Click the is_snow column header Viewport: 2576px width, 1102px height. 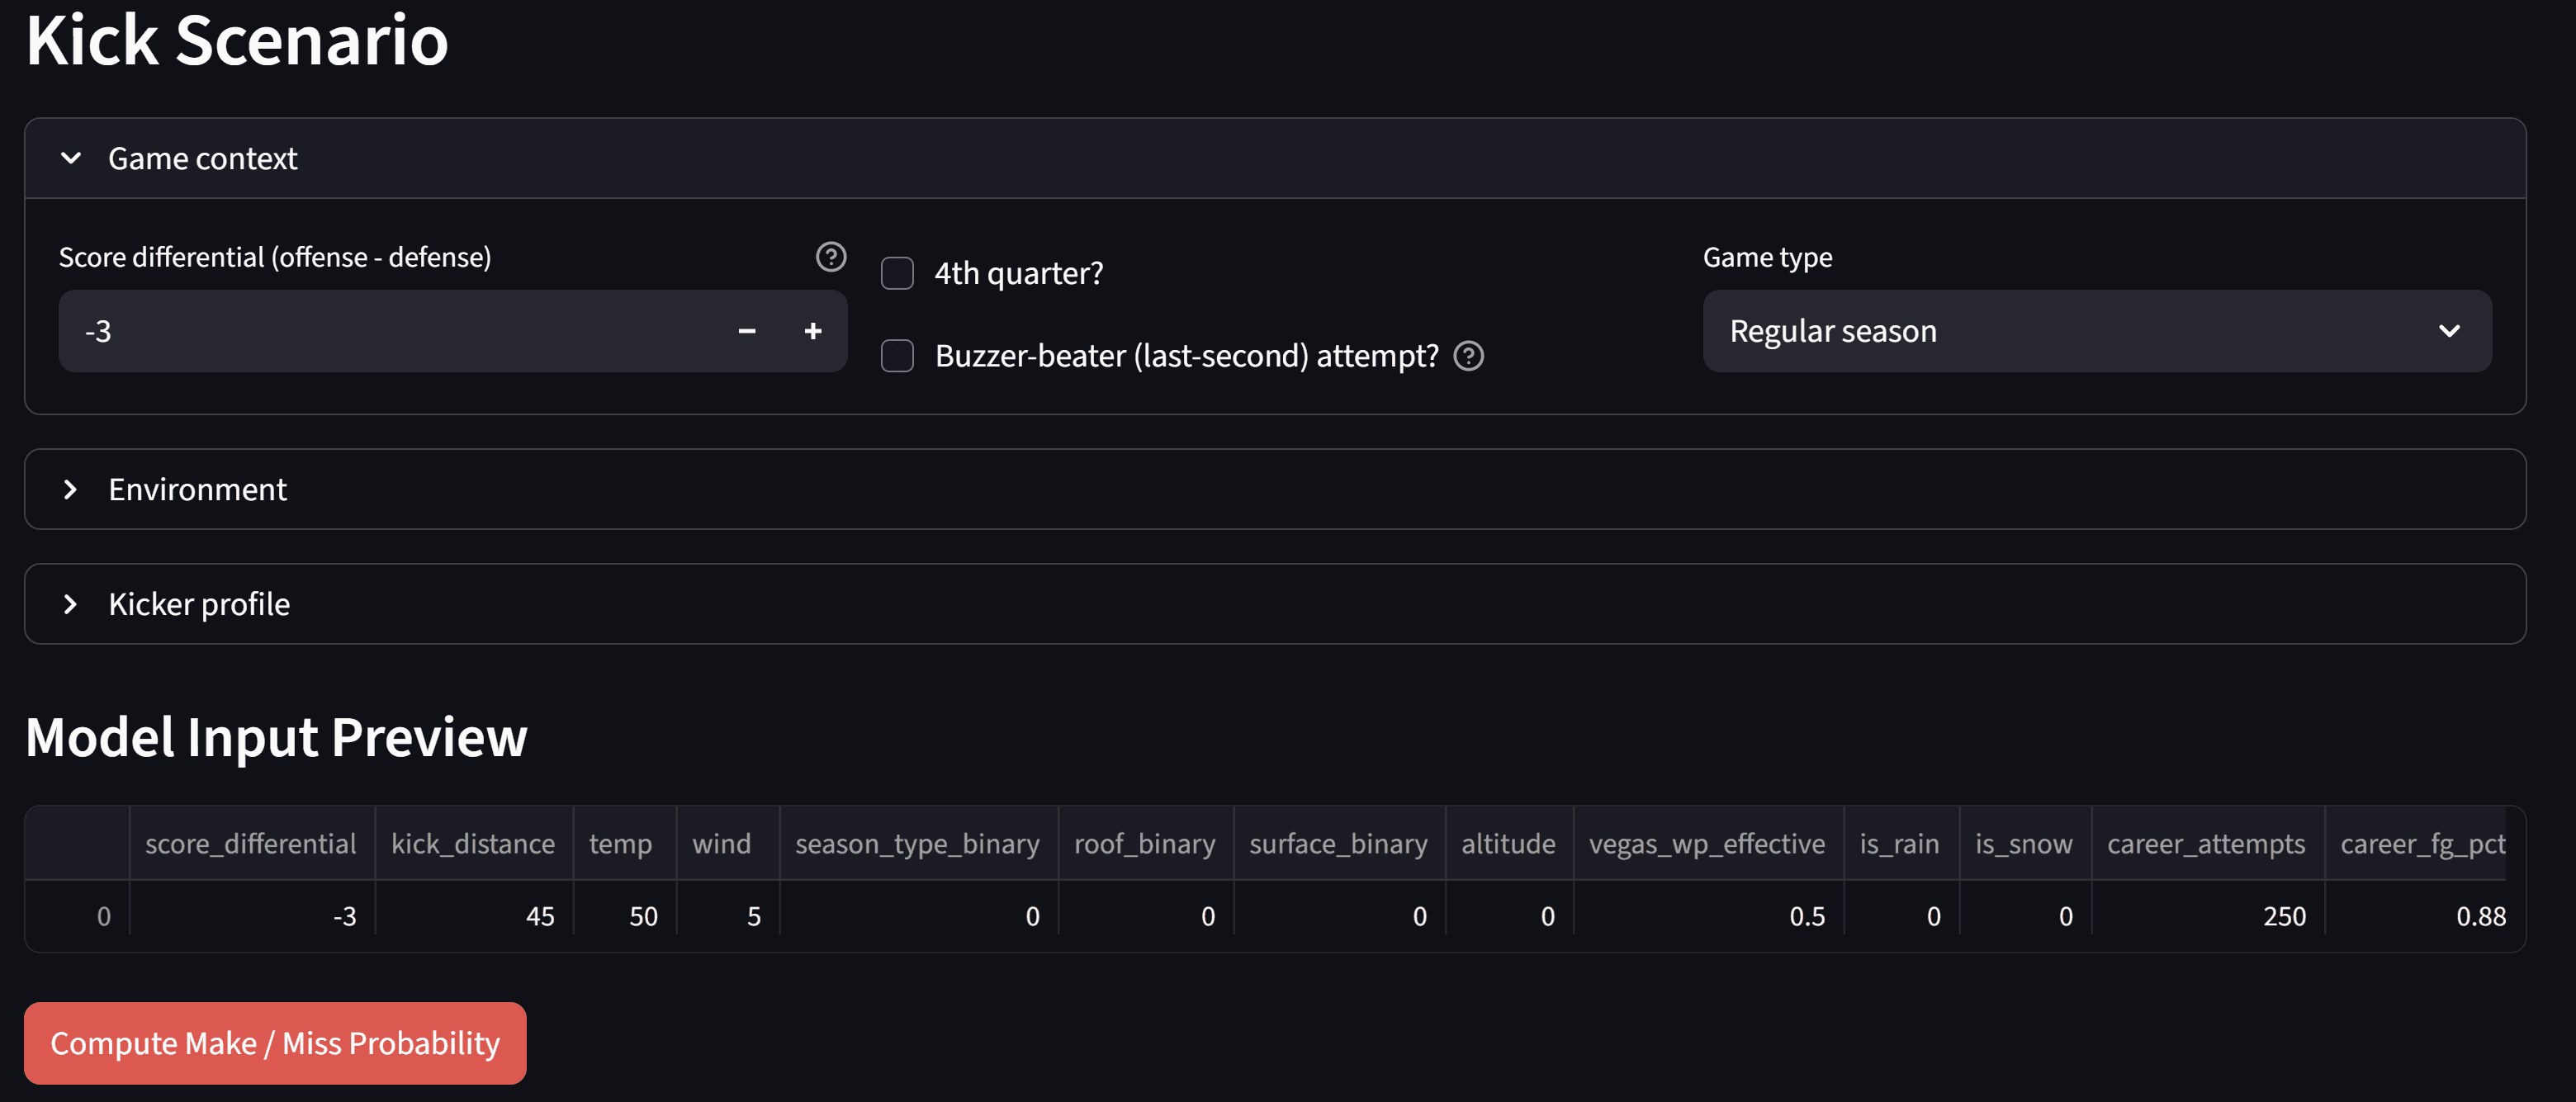click(x=2025, y=844)
